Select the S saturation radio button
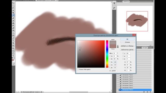Viewport: 166px width, 93px height. point(110,56)
